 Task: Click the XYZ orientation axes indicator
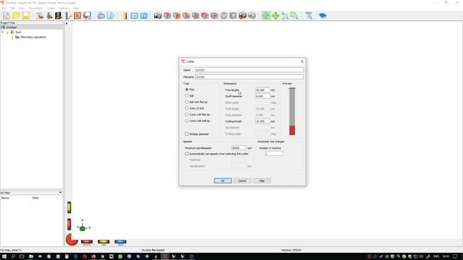point(83,226)
